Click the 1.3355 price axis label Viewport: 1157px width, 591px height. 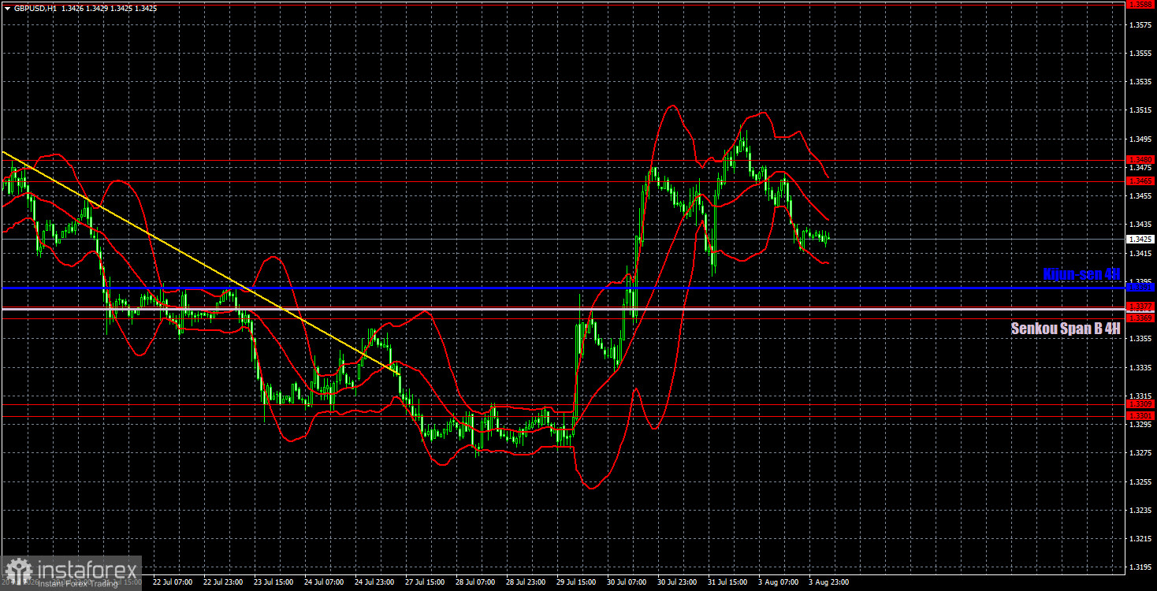click(1140, 339)
